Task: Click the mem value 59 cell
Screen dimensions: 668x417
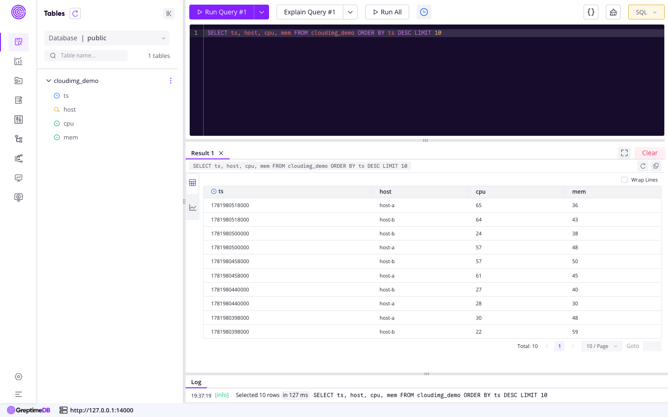Action: click(613, 332)
